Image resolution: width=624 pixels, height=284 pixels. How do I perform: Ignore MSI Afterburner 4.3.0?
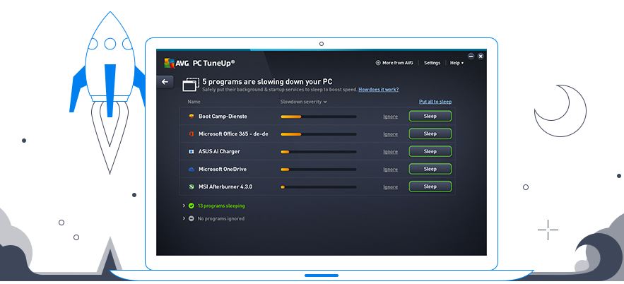[x=390, y=187]
